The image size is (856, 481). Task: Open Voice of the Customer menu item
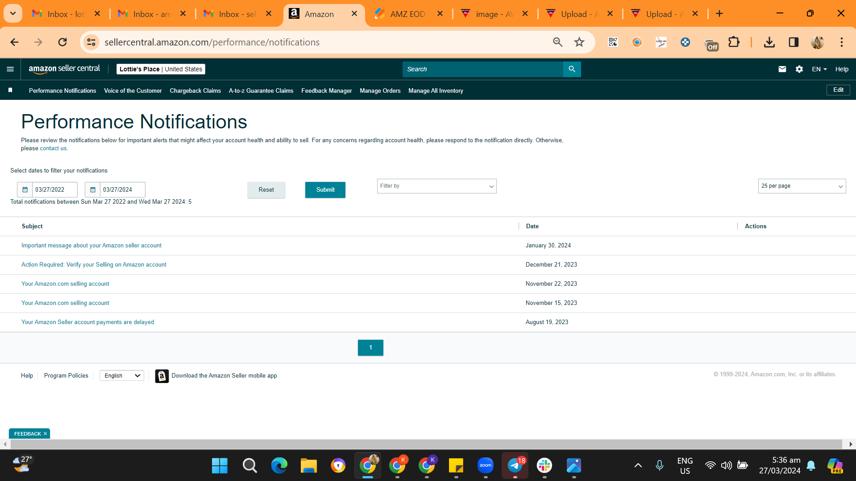(x=133, y=91)
